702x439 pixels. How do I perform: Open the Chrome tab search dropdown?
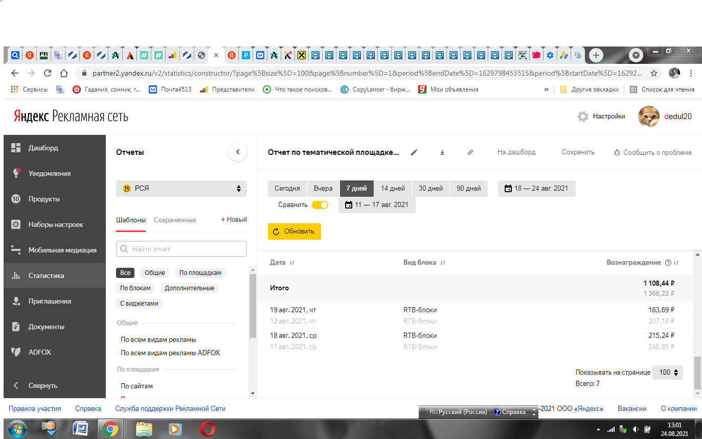pos(636,55)
